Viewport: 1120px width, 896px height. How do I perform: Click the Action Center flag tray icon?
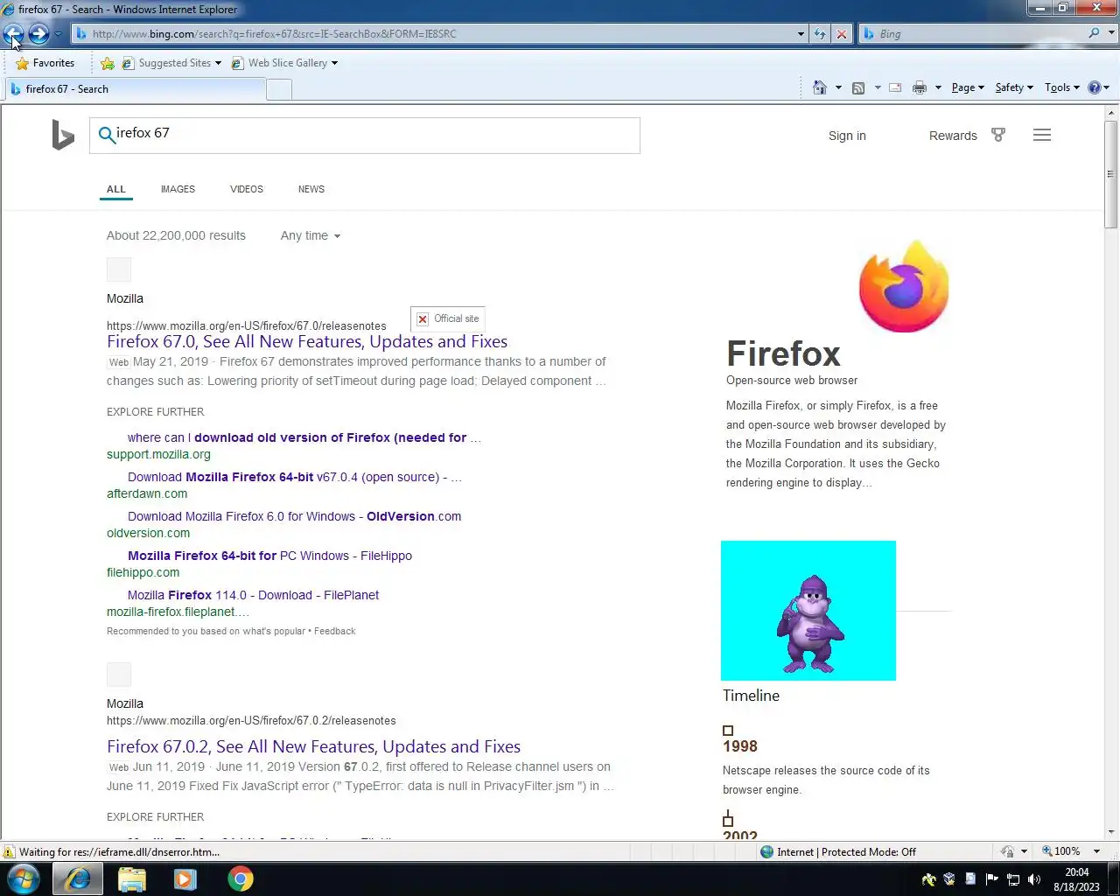pos(991,879)
